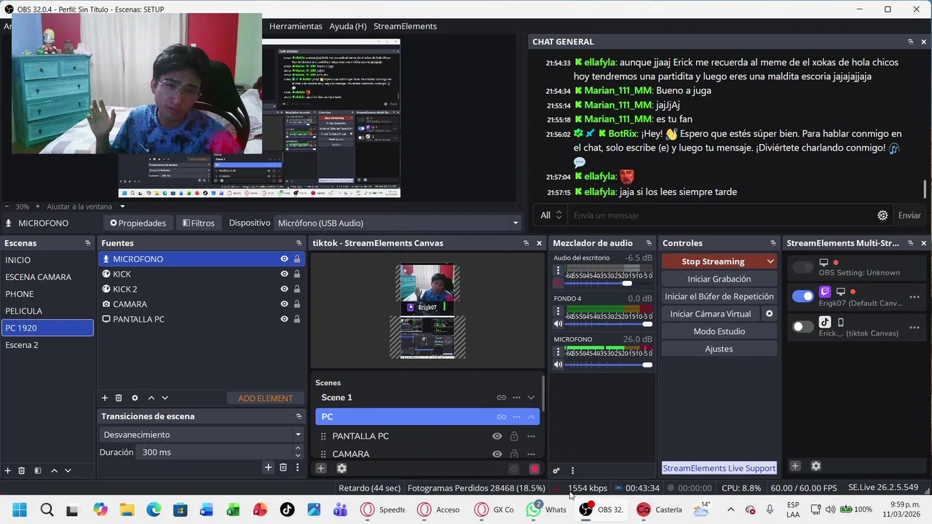The width and height of the screenshot is (932, 524).
Task: Click Iniciar Grabación button
Action: pyautogui.click(x=719, y=279)
